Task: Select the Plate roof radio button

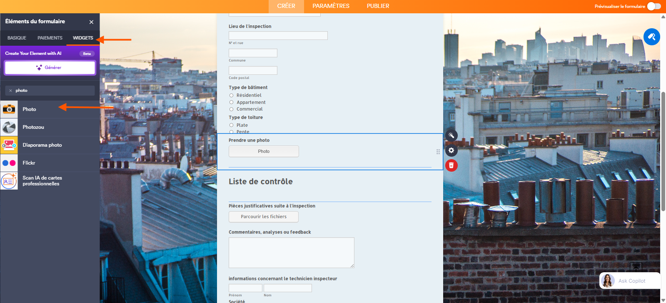Action: [x=232, y=125]
